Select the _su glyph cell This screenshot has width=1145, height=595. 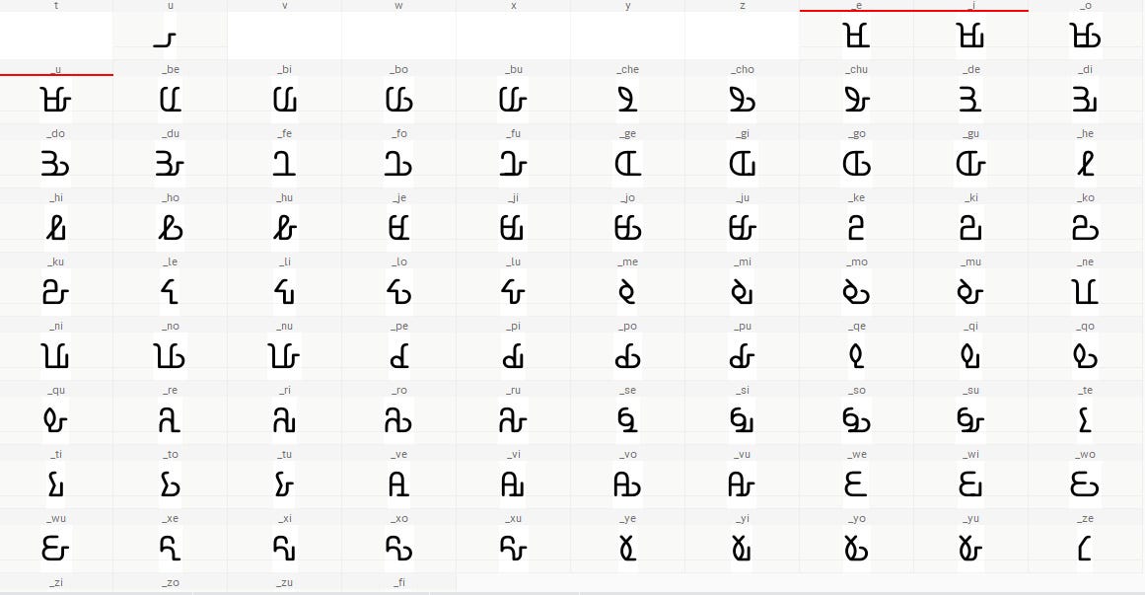[971, 413]
